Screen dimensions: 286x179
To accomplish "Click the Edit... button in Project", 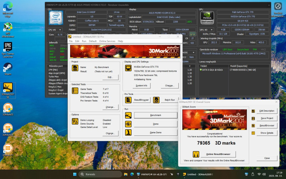I will click(110, 77).
